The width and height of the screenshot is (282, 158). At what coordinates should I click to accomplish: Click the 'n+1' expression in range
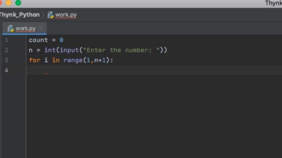(x=100, y=60)
